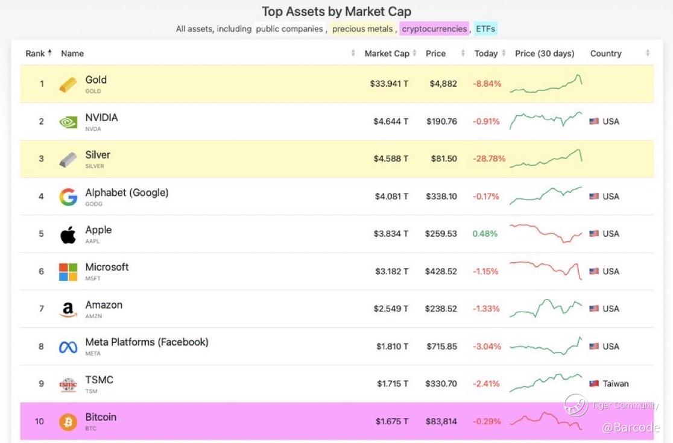Click the TSMC logo icon
The height and width of the screenshot is (443, 673).
[x=68, y=385]
